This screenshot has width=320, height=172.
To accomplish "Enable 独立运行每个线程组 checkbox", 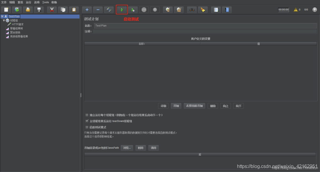I will pyautogui.click(x=87, y=115).
